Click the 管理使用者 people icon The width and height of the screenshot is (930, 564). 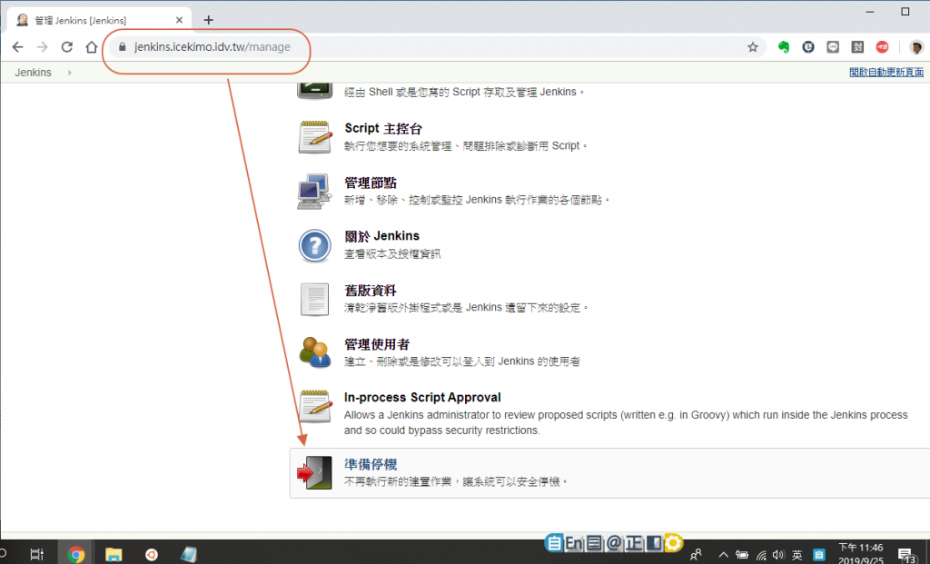click(315, 352)
